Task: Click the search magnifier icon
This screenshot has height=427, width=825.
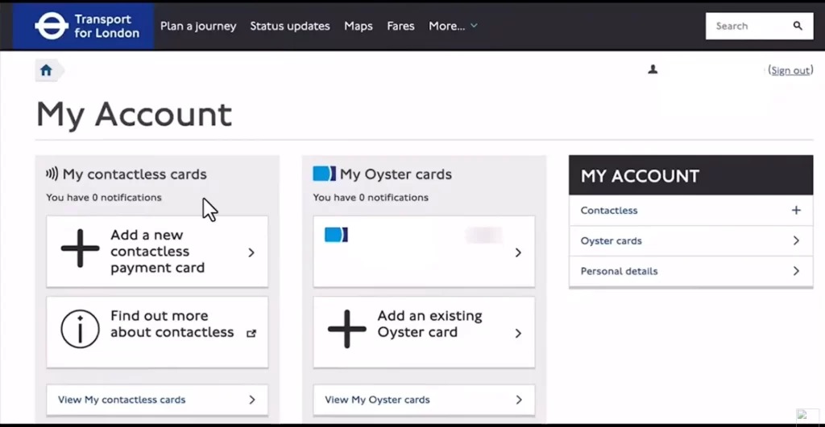Action: (x=798, y=26)
